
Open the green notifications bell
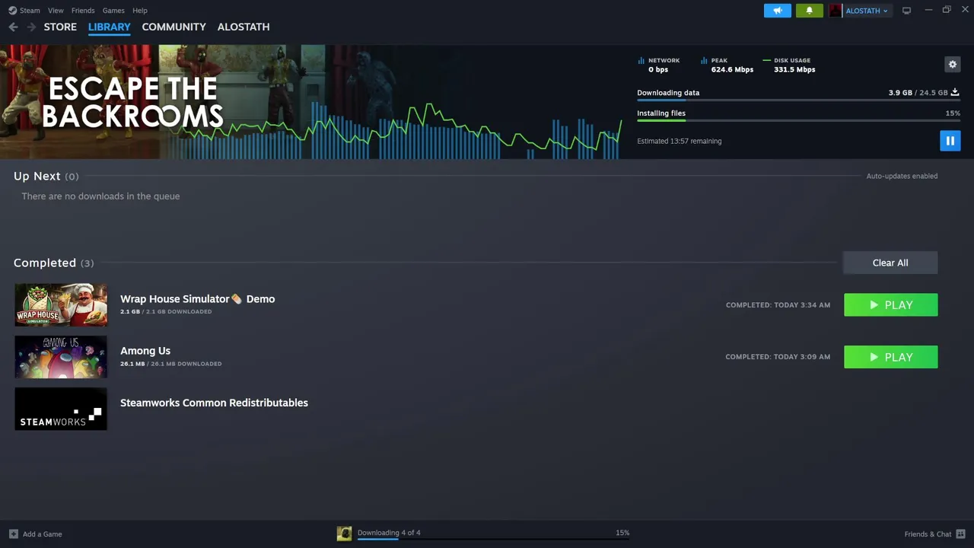810,11
